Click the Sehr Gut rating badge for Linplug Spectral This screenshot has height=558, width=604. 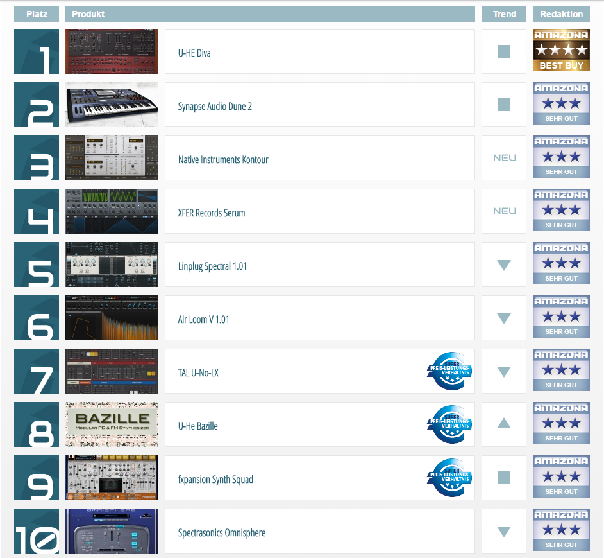pos(561,263)
